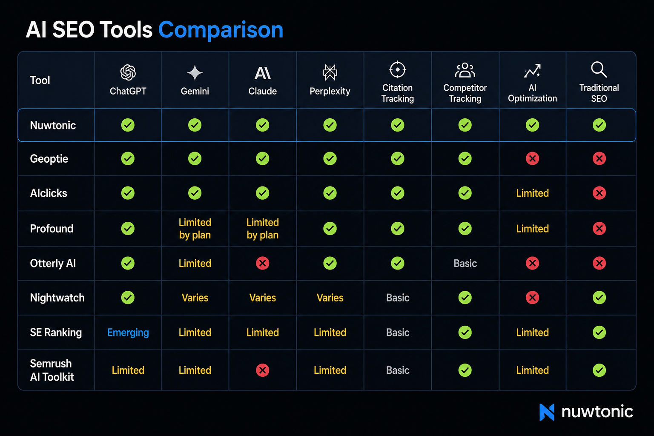
Task: Click Limited by plan under Gemini for Profound
Action: point(195,229)
